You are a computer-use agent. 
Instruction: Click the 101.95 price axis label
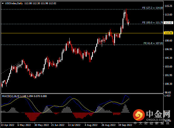pos(168,75)
